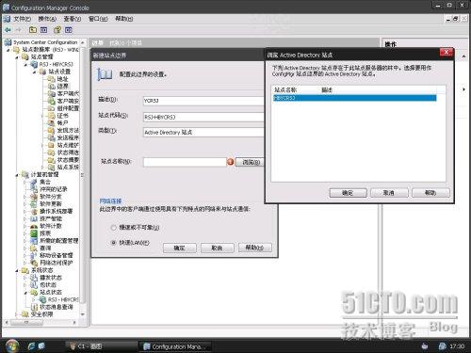The image size is (471, 353).
Task: Click the console tree vertical scrollbar down arrow
Action: [x=83, y=314]
